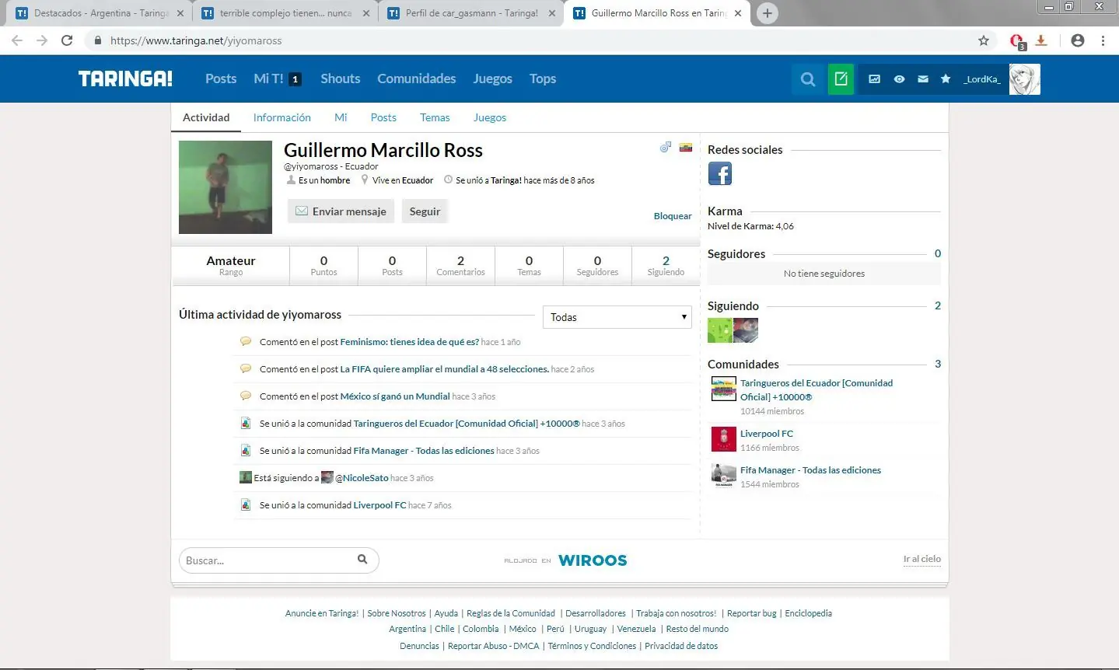Open the envelope messages icon in the header
This screenshot has height=670, width=1119.
[x=923, y=79]
